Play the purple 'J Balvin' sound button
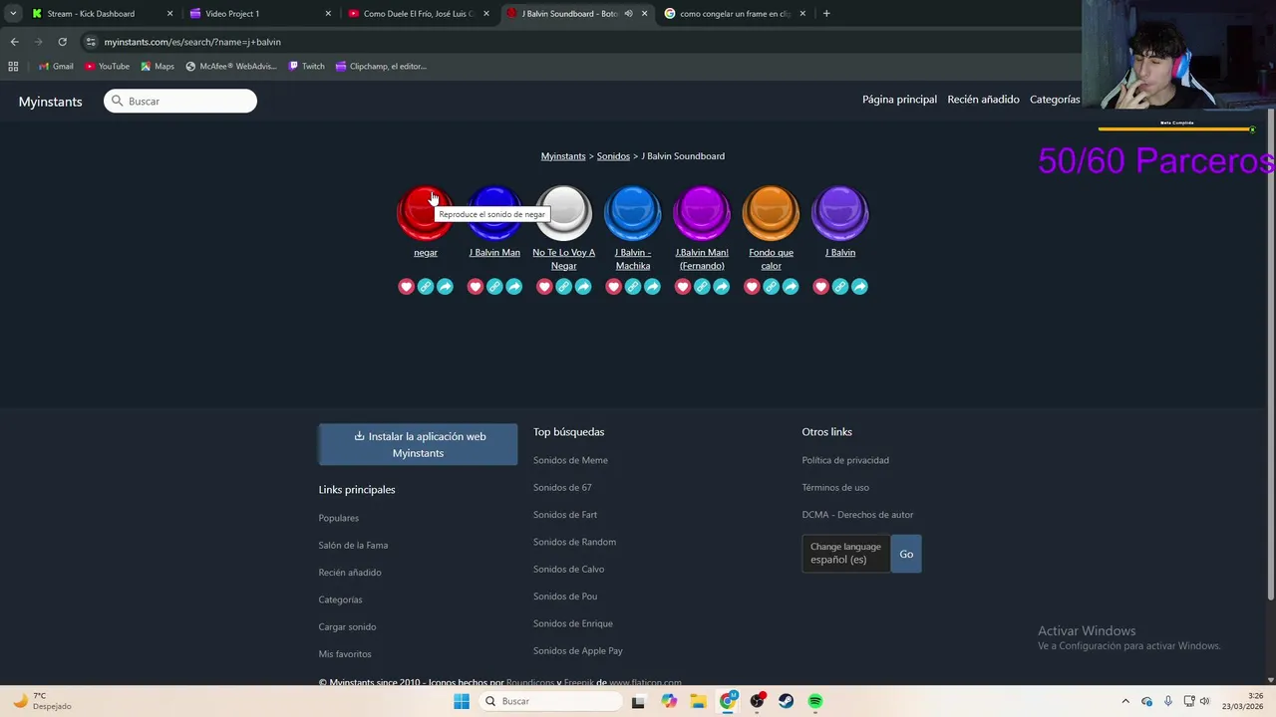Viewport: 1276px width, 717px height. (840, 213)
